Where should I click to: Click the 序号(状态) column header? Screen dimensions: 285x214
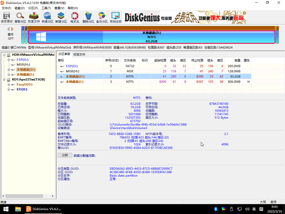112,60
